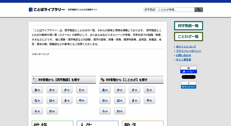Click the tag icon beside ことわざ heading

coord(103,80)
